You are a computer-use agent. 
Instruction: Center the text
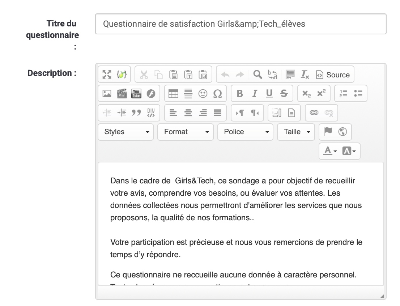pos(188,112)
